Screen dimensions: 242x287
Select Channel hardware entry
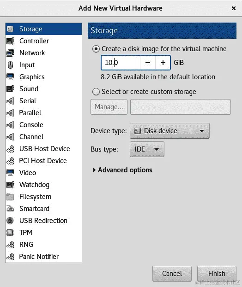44,137
